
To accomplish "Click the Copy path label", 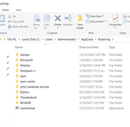I will [18, 22].
